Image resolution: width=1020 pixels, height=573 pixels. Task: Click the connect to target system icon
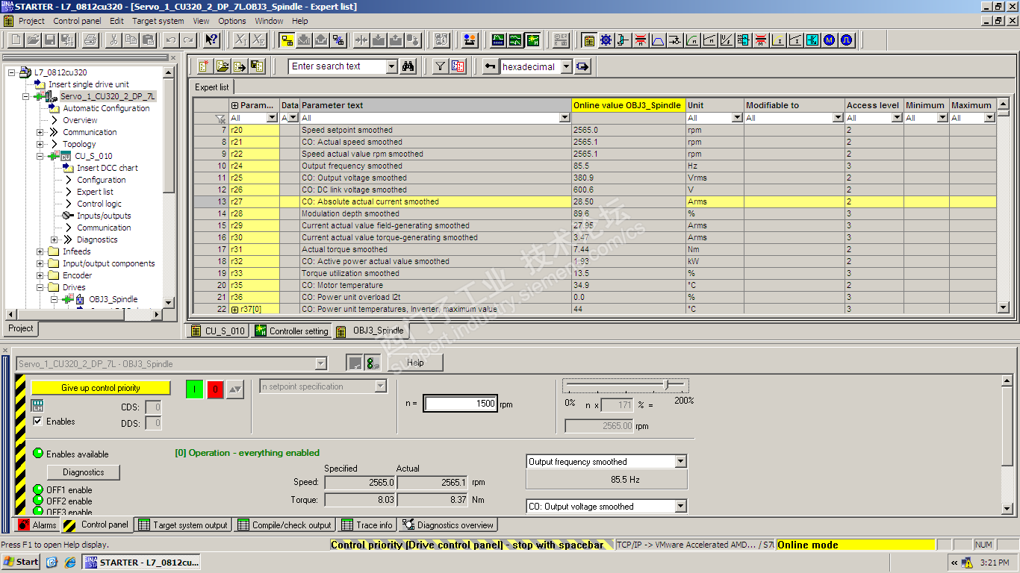point(287,40)
